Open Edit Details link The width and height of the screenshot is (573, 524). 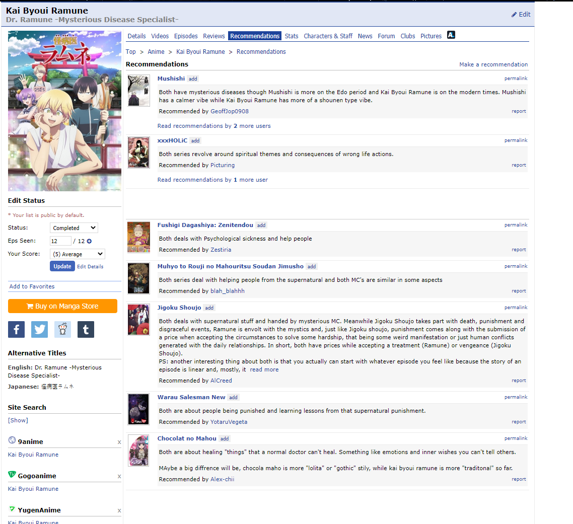[x=90, y=267]
